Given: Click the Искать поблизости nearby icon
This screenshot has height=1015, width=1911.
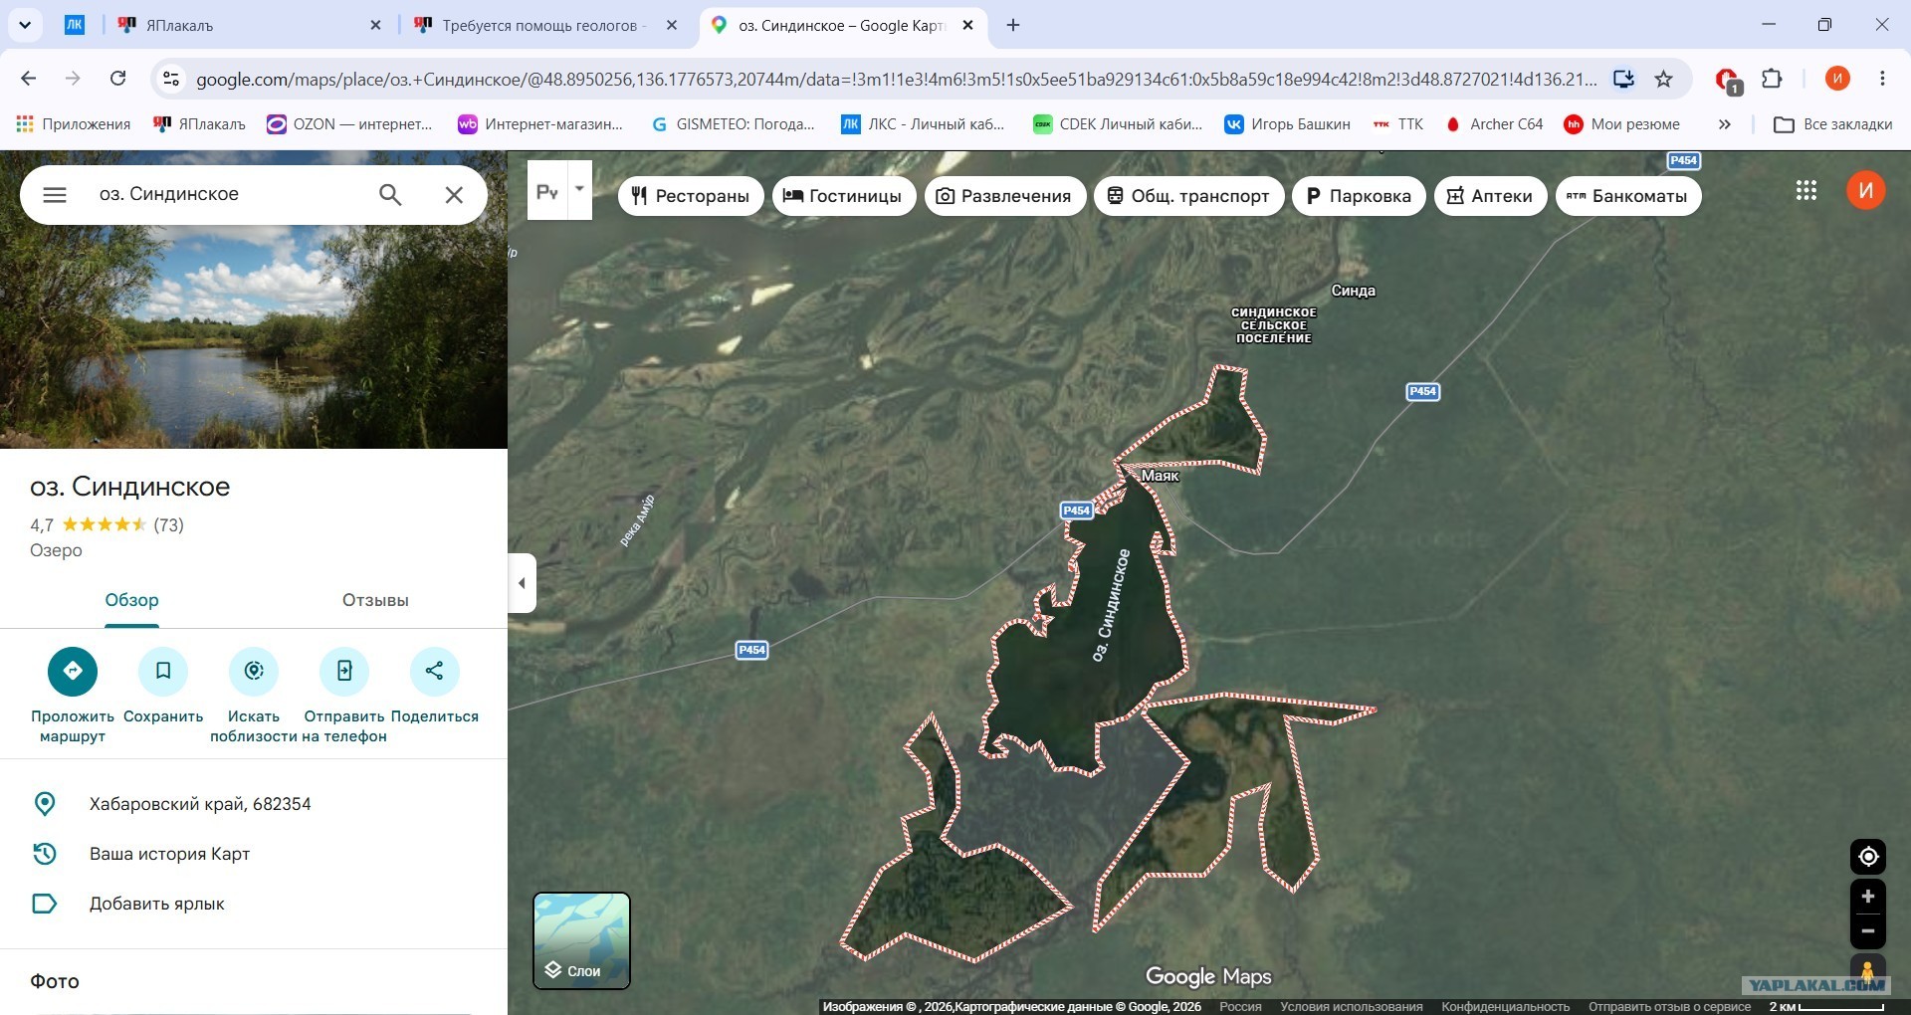Looking at the screenshot, I should [x=254, y=672].
